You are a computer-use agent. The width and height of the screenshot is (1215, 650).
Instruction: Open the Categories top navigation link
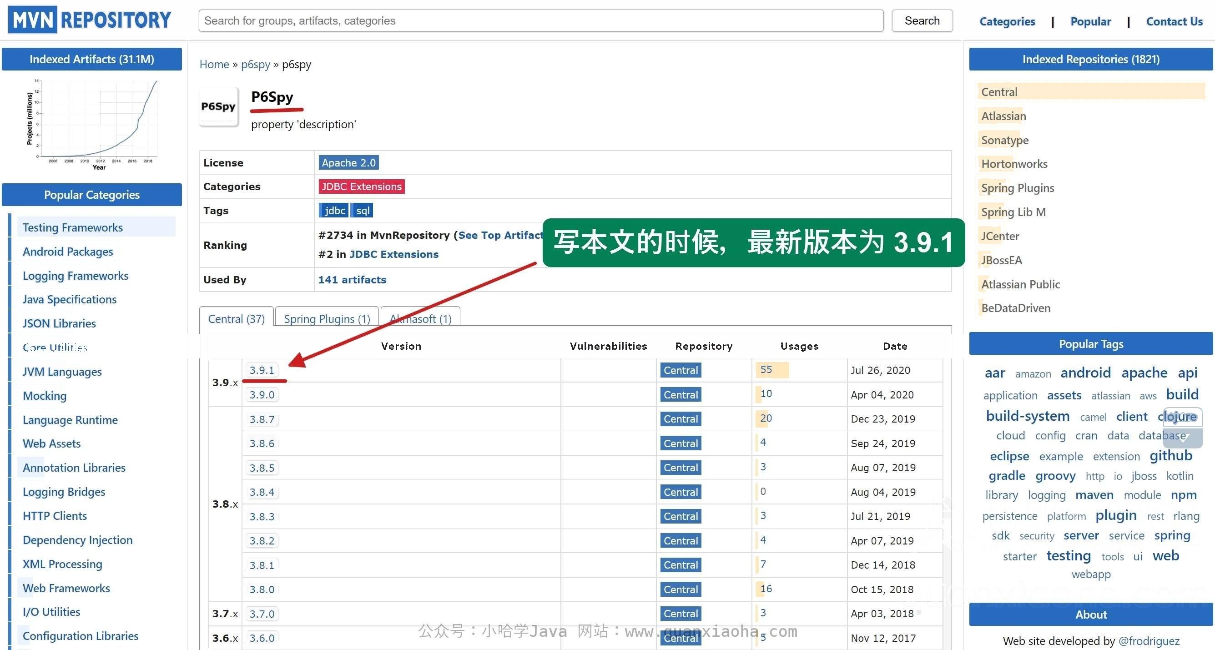(1007, 21)
